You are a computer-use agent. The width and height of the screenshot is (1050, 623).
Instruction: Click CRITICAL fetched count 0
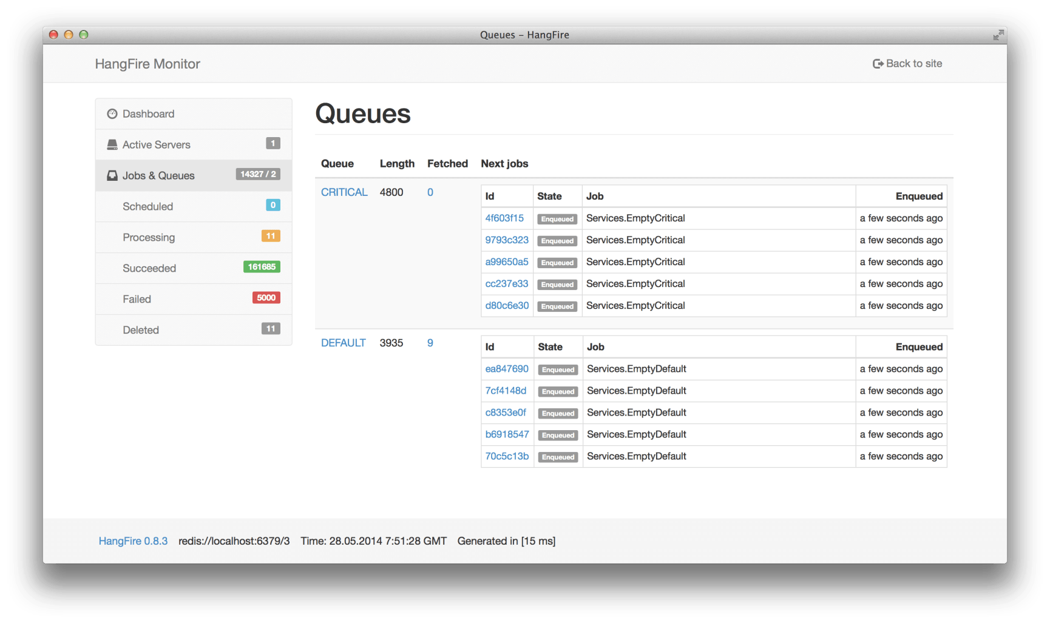pyautogui.click(x=430, y=192)
